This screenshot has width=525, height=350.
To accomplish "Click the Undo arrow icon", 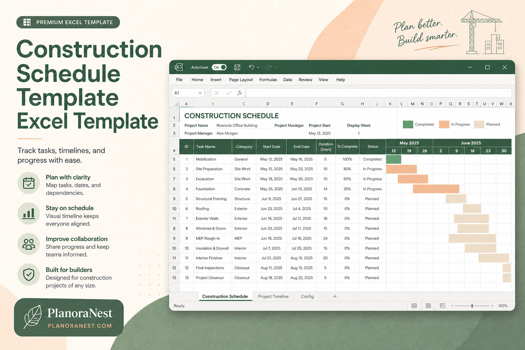I will click(252, 67).
